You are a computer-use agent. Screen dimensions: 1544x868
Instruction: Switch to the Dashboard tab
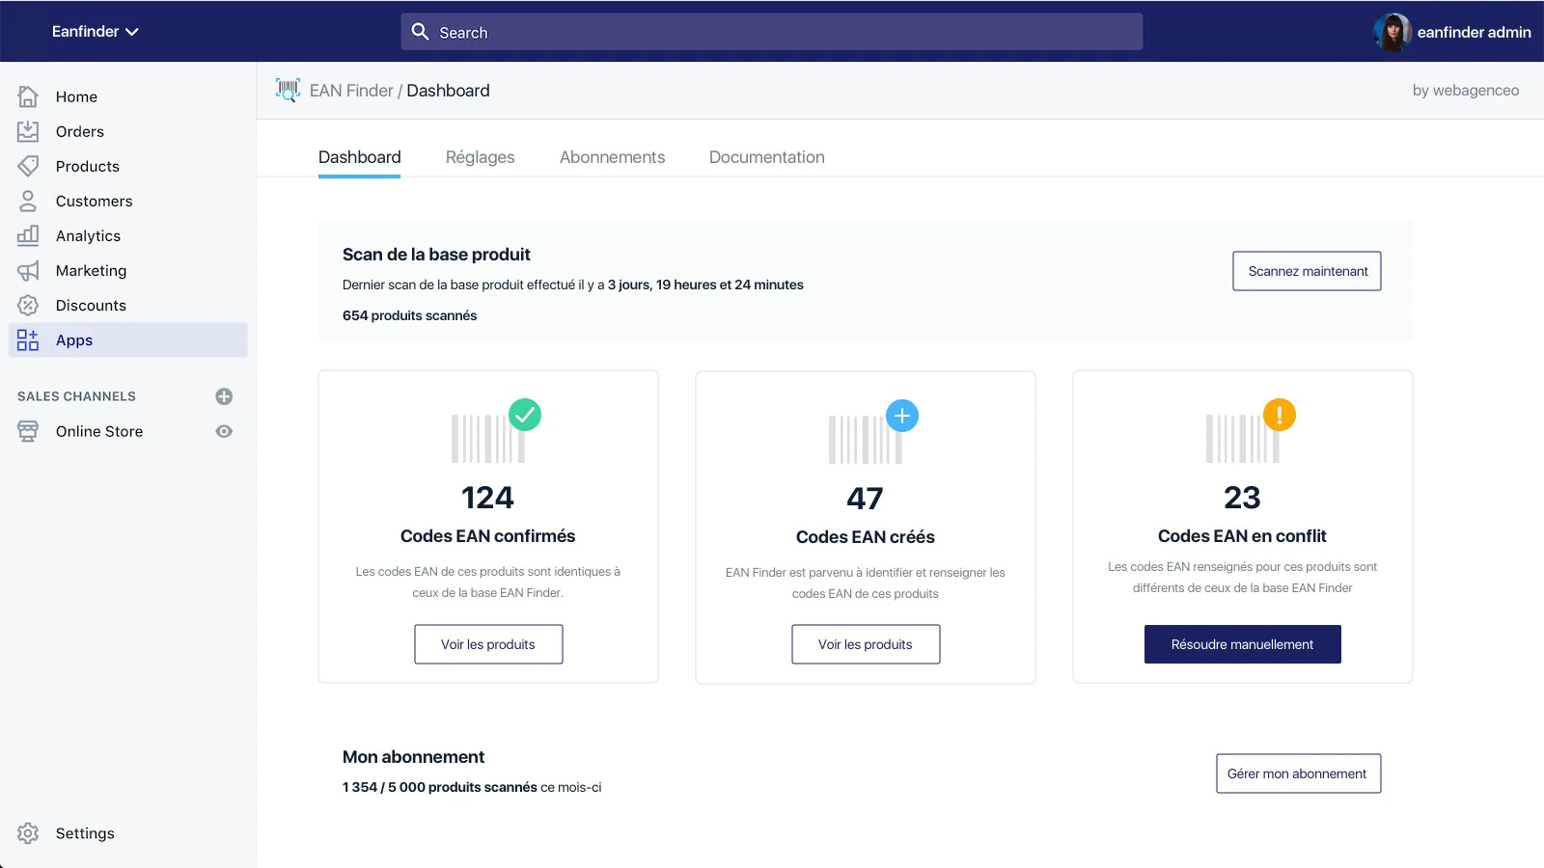359,157
